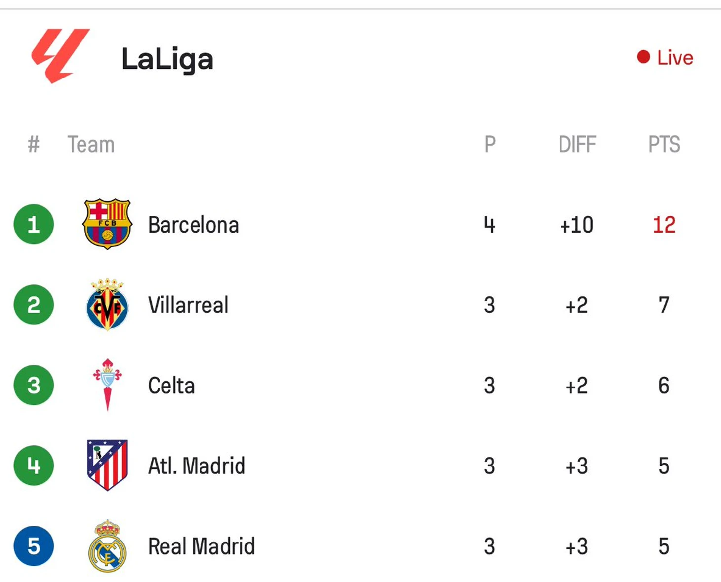Open the Barcelona team name link

coord(194,225)
